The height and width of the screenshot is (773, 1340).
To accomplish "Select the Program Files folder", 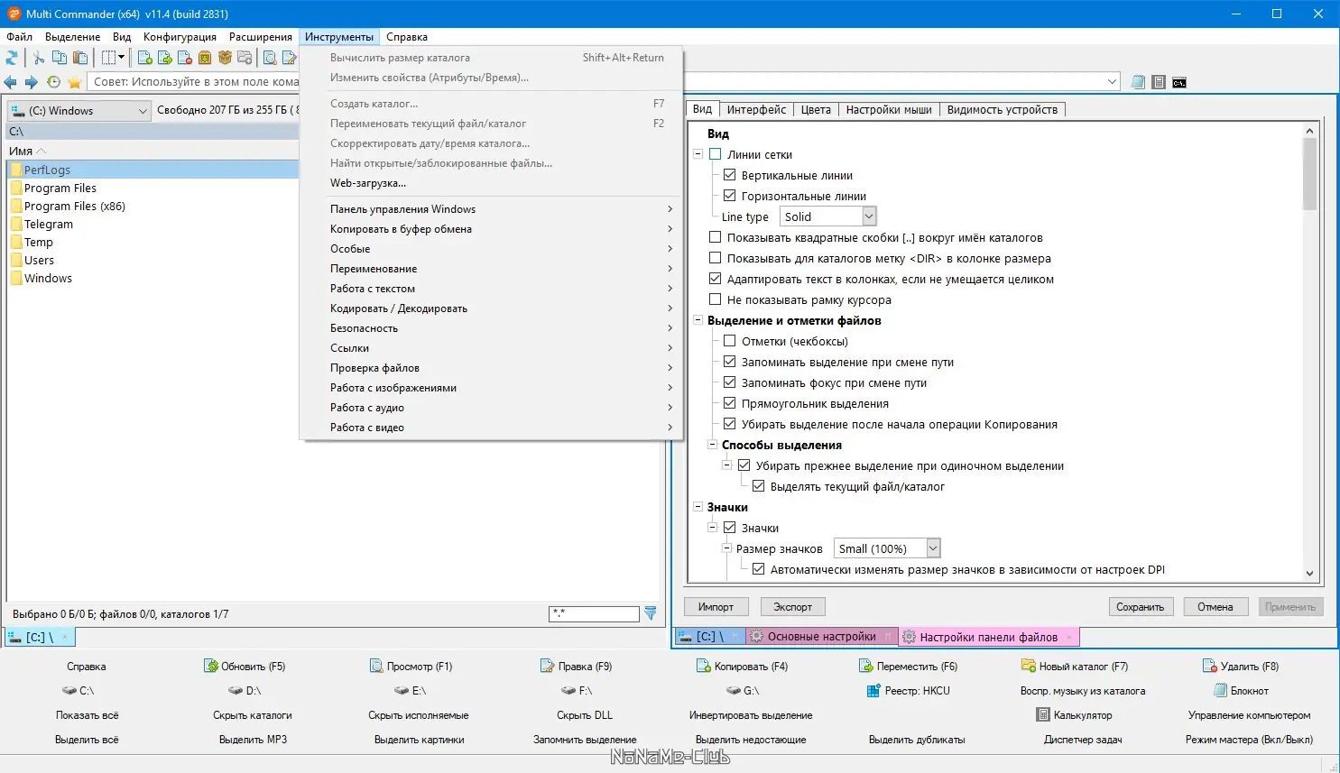I will (x=60, y=188).
